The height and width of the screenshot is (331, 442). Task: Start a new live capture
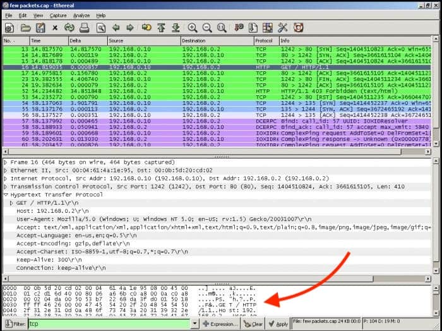pos(9,28)
